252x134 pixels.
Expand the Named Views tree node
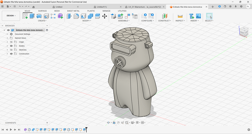tap(7, 38)
